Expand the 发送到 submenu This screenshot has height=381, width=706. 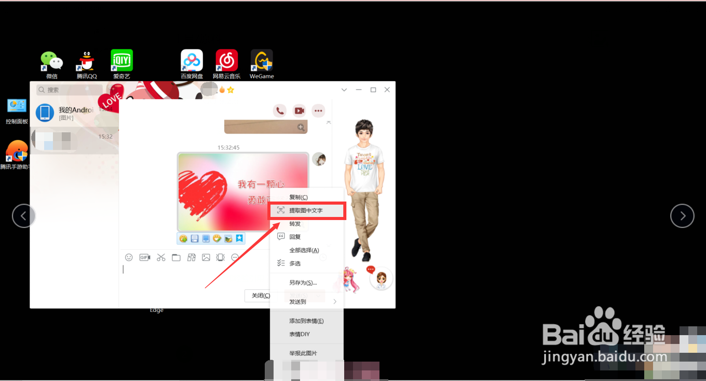(307, 302)
